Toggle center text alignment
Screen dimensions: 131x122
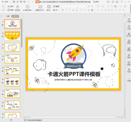pyautogui.click(x=102, y=10)
